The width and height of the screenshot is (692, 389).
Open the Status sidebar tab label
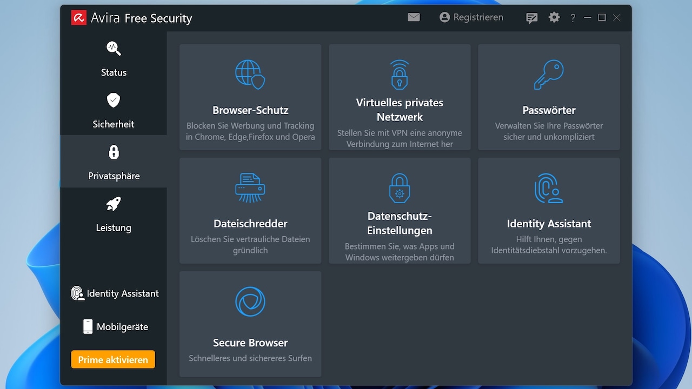[x=114, y=72]
